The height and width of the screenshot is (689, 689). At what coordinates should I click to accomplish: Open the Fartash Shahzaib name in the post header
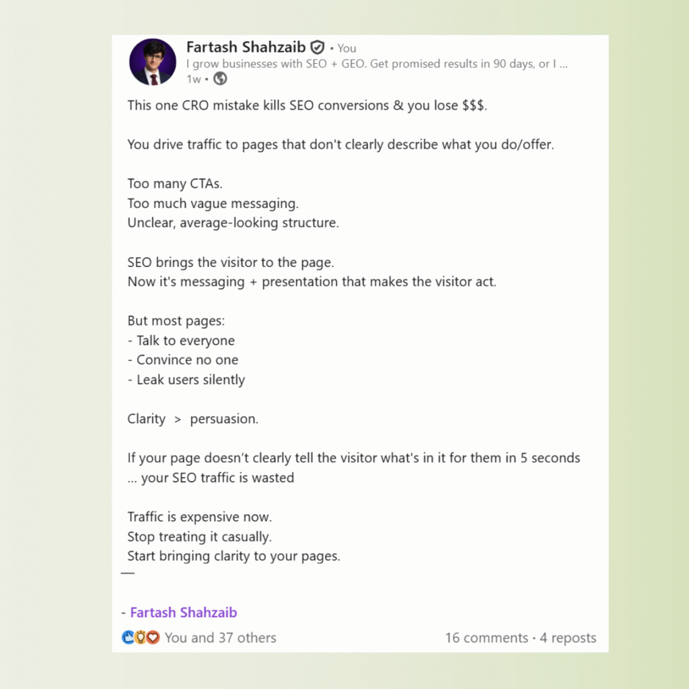(x=246, y=48)
